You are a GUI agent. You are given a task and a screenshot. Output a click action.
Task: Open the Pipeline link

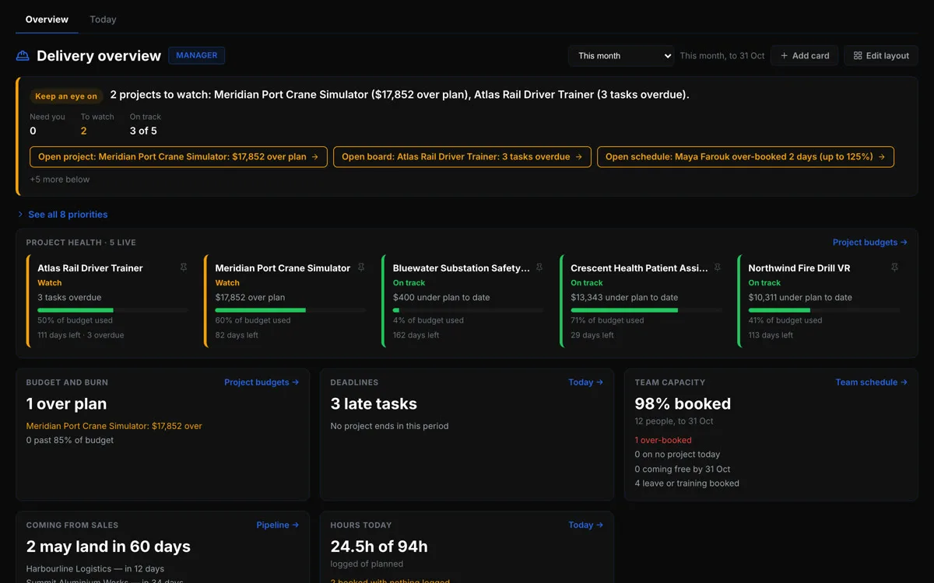click(278, 525)
